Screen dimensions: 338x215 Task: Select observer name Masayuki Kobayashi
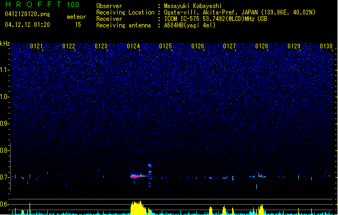tap(193, 6)
